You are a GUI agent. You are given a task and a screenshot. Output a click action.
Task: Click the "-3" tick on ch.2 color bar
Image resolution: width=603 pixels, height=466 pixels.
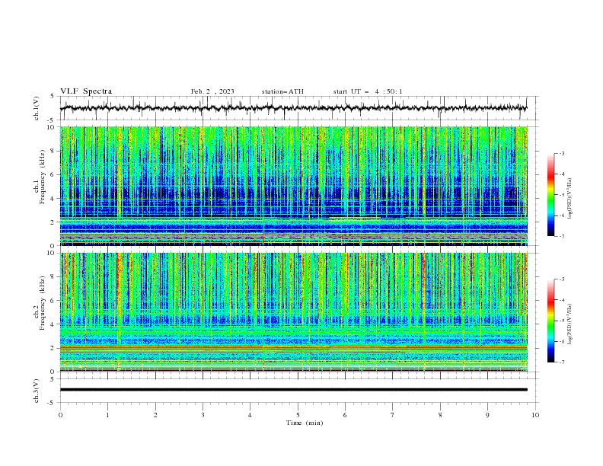[x=562, y=279]
